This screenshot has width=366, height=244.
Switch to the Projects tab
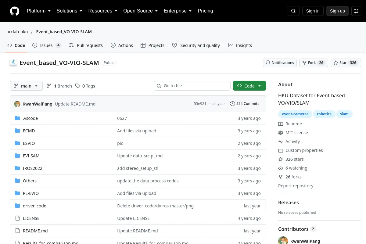tap(152, 45)
